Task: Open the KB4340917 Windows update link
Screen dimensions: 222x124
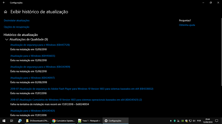Action: point(33,78)
